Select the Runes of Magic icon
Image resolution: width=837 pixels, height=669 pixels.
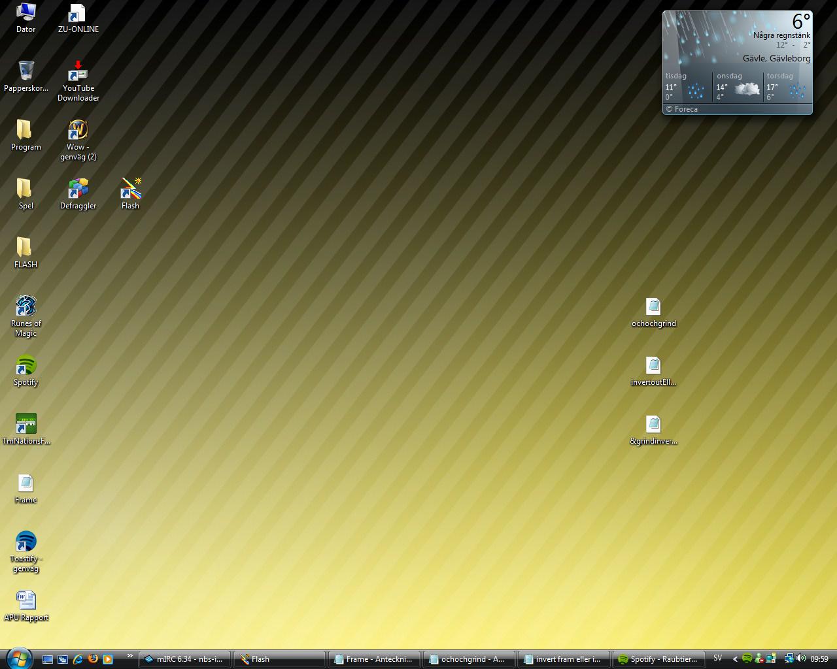(26, 316)
